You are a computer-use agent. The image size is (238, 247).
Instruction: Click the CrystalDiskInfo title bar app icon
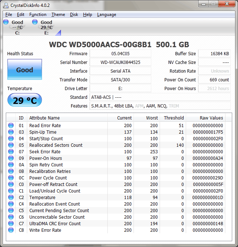6,5
